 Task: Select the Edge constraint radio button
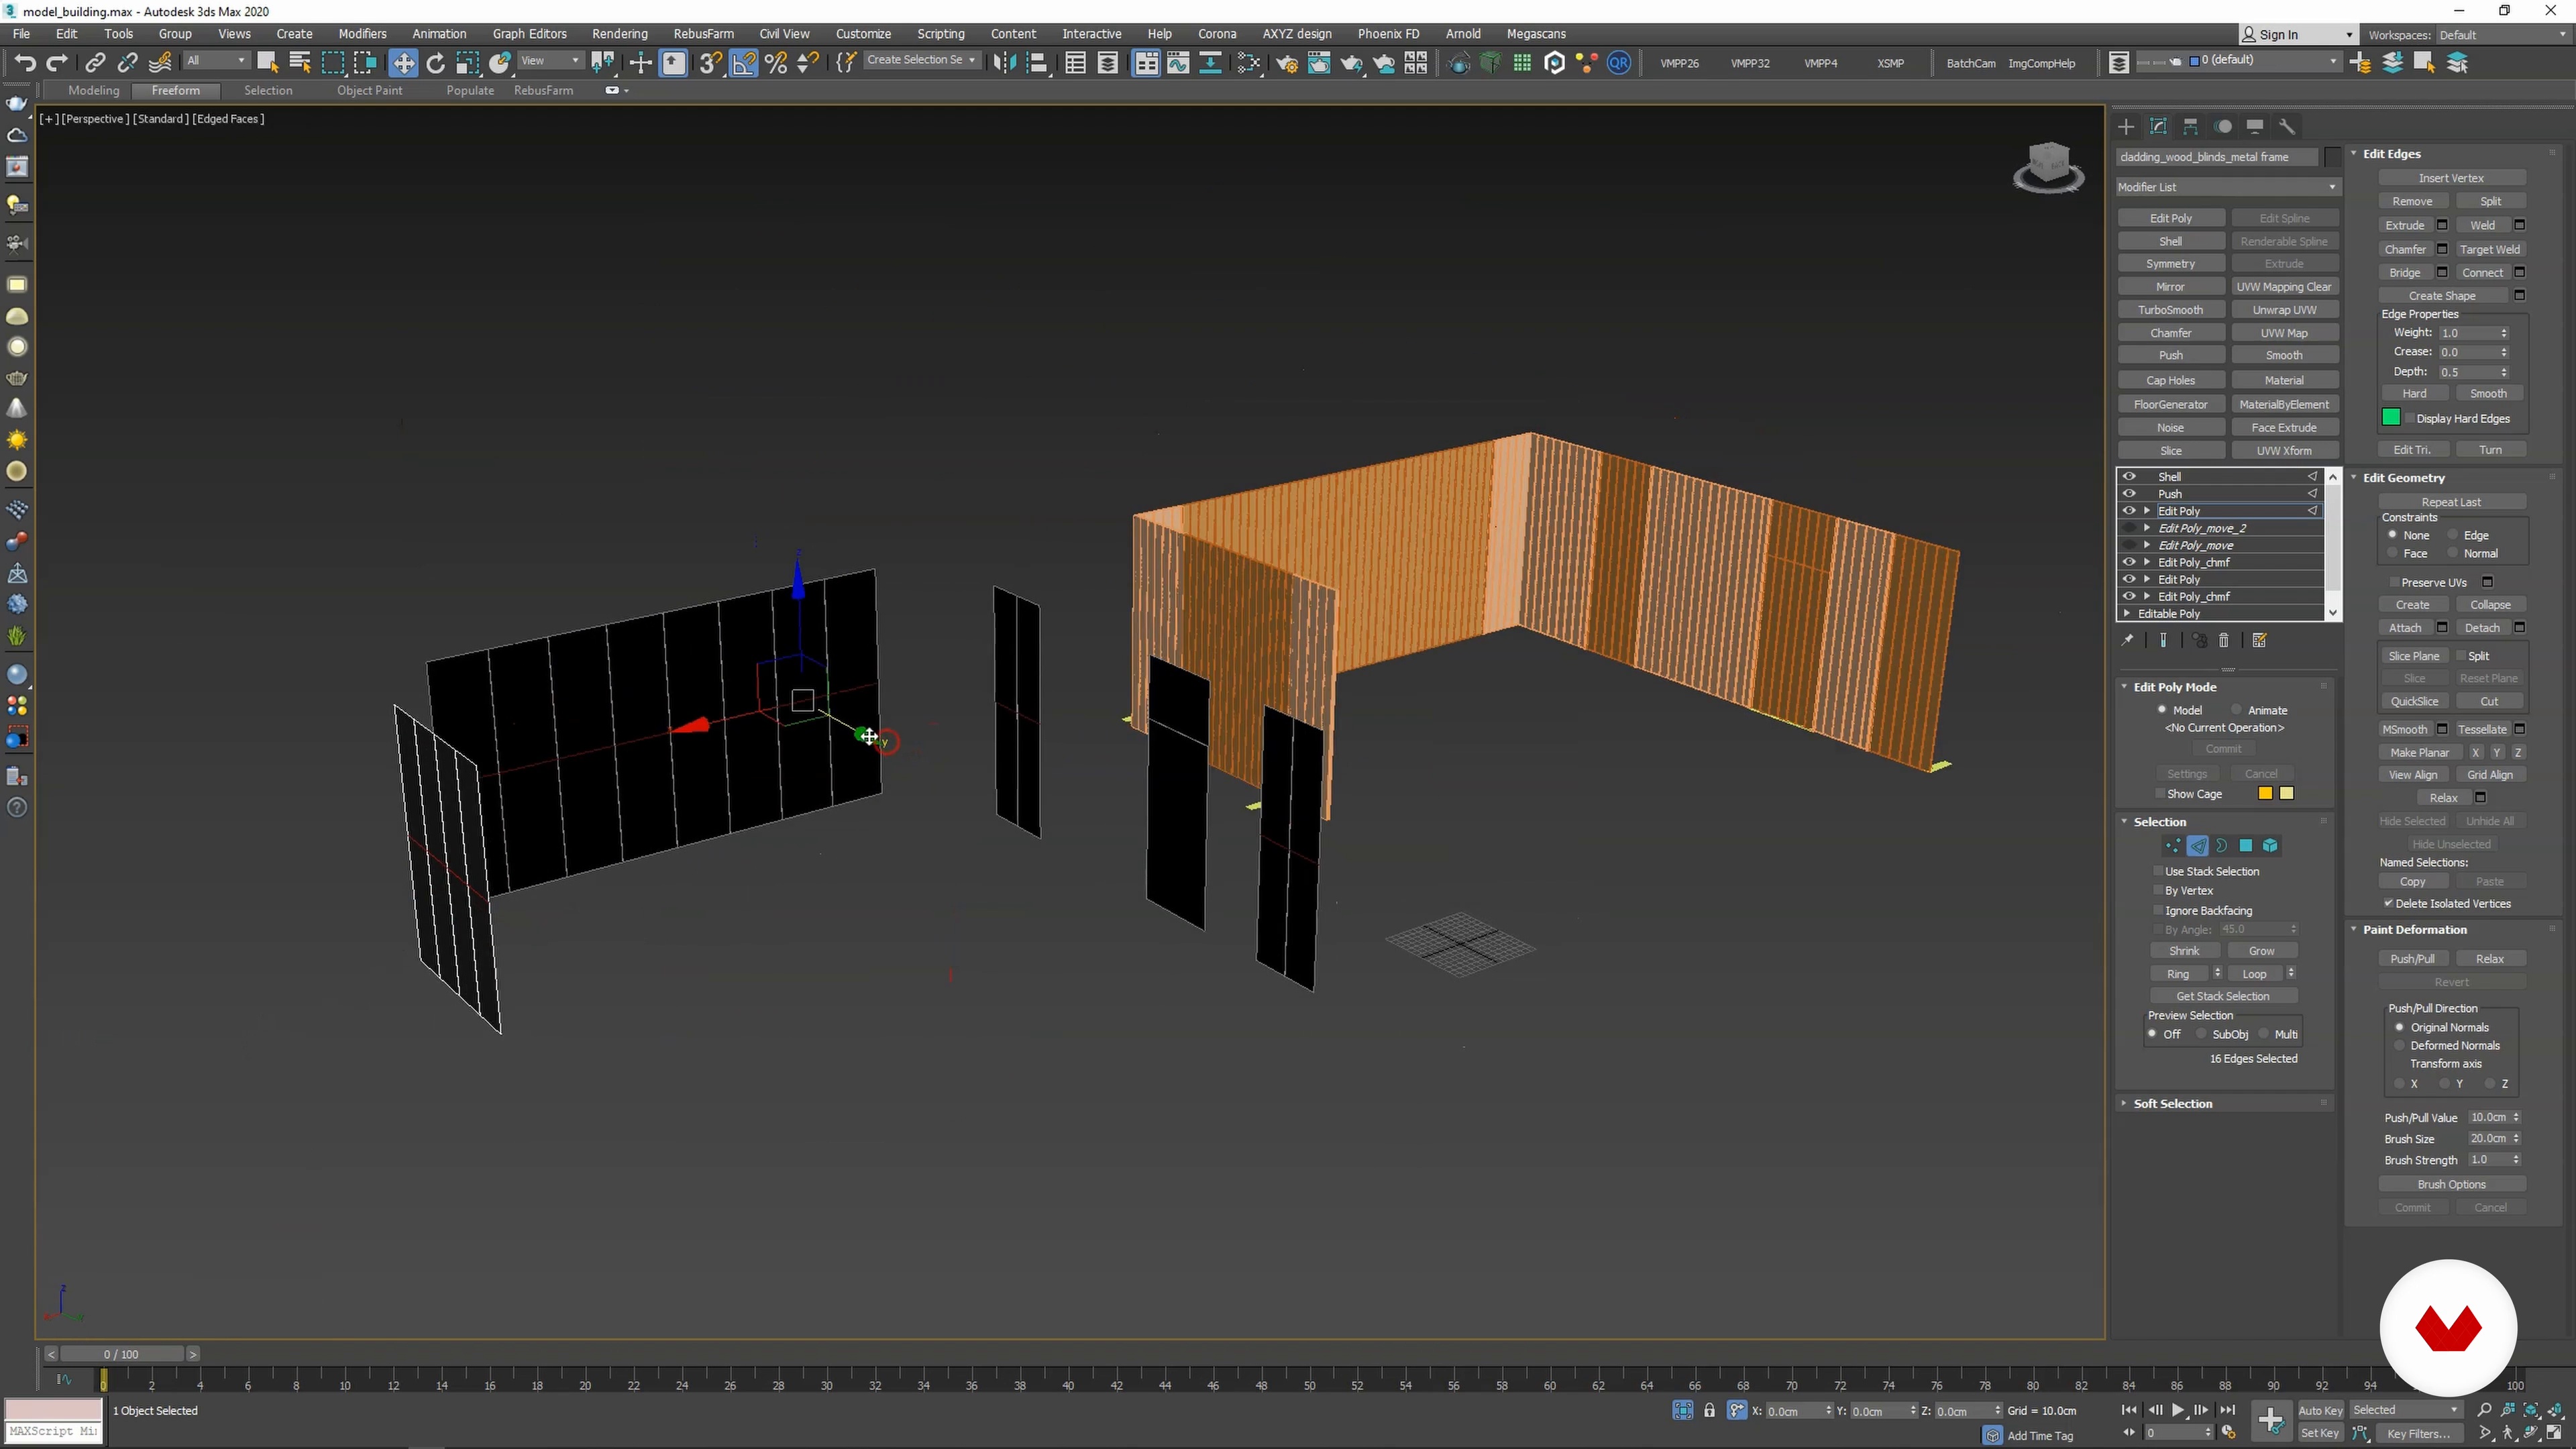tap(2453, 535)
